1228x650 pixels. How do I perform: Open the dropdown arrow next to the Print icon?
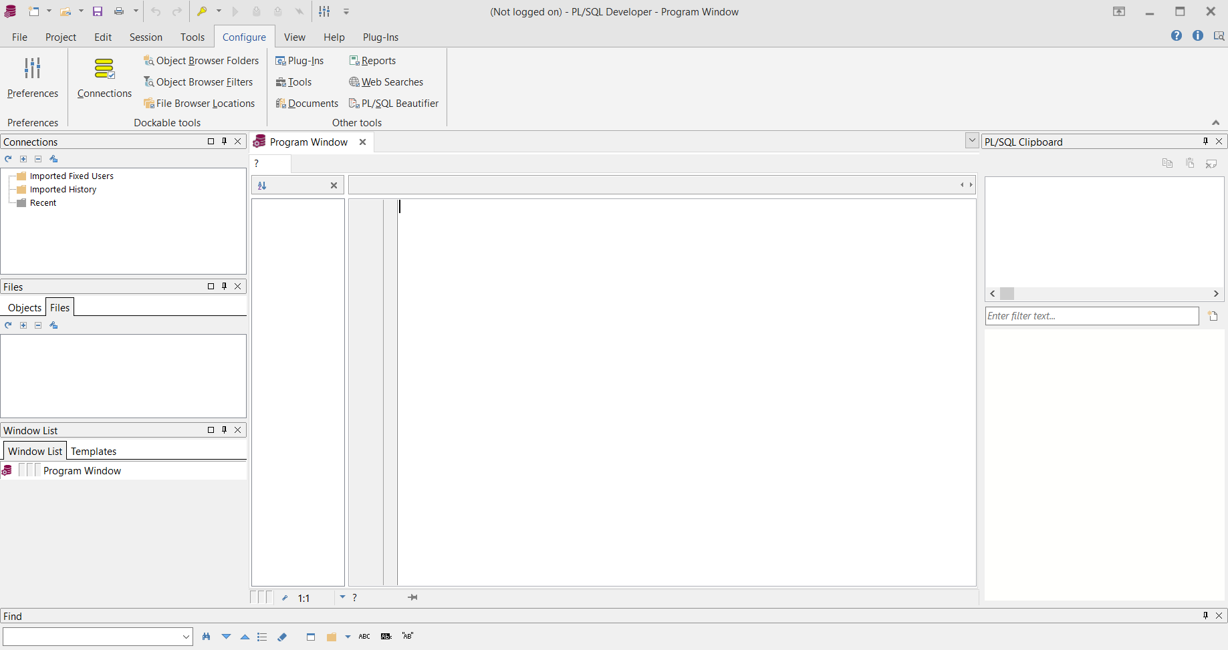pyautogui.click(x=136, y=11)
